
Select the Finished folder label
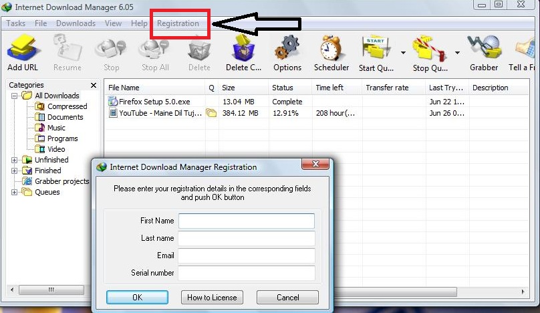(48, 171)
